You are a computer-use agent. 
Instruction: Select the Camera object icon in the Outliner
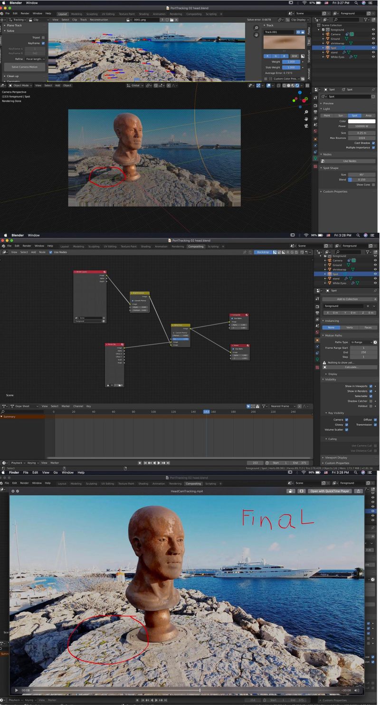(328, 34)
